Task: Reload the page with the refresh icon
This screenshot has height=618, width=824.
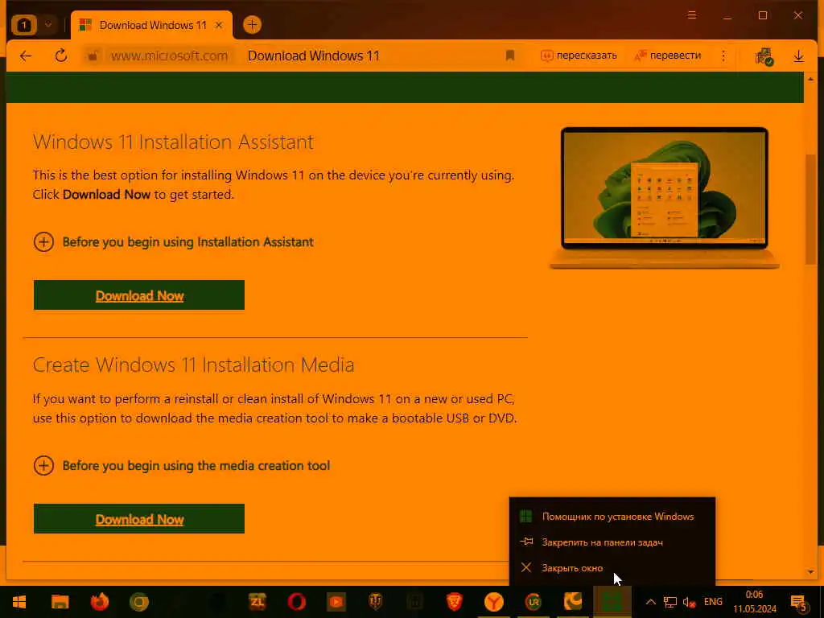Action: point(61,56)
